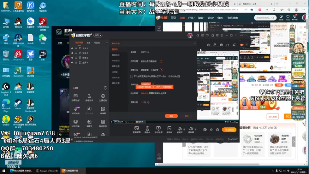
Task: Open the mode dropdown beside the 直播伴侣 logo
Action: [x=98, y=35]
